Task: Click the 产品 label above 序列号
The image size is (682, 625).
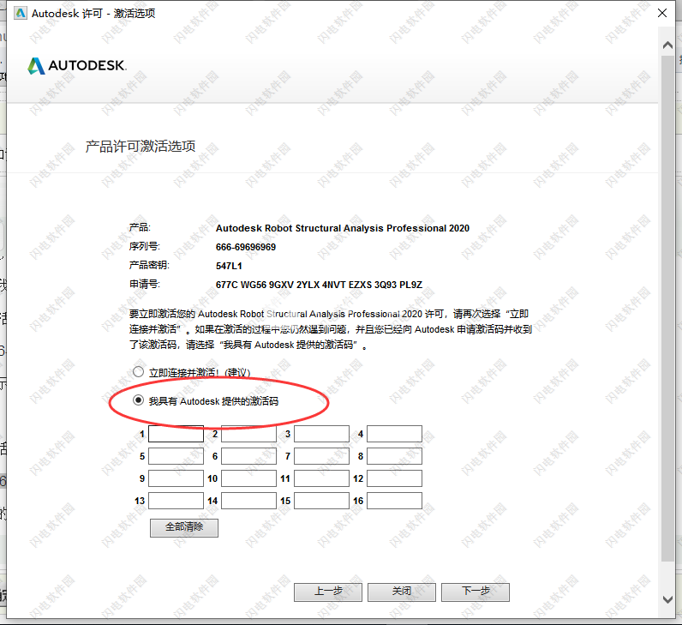Action: tap(140, 227)
